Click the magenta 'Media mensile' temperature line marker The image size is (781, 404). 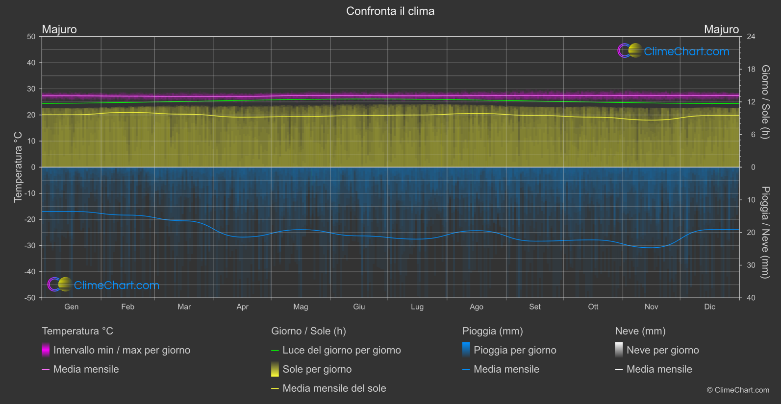point(46,370)
